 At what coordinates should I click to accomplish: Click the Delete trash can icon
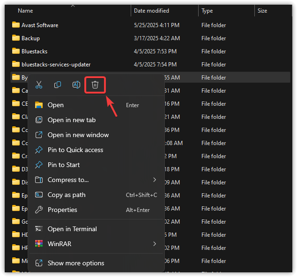pos(95,85)
